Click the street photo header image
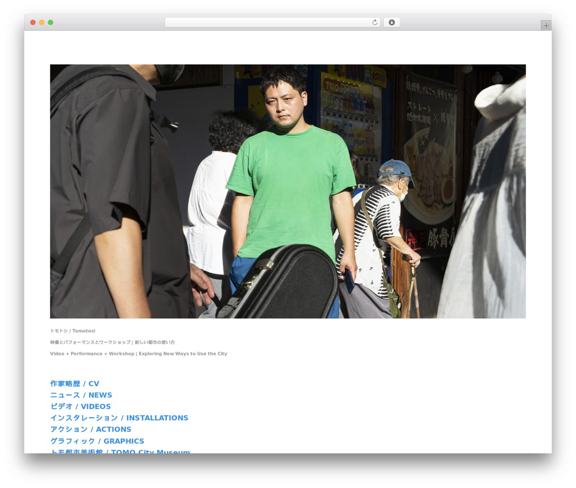The height and width of the screenshot is (488, 576). [288, 191]
